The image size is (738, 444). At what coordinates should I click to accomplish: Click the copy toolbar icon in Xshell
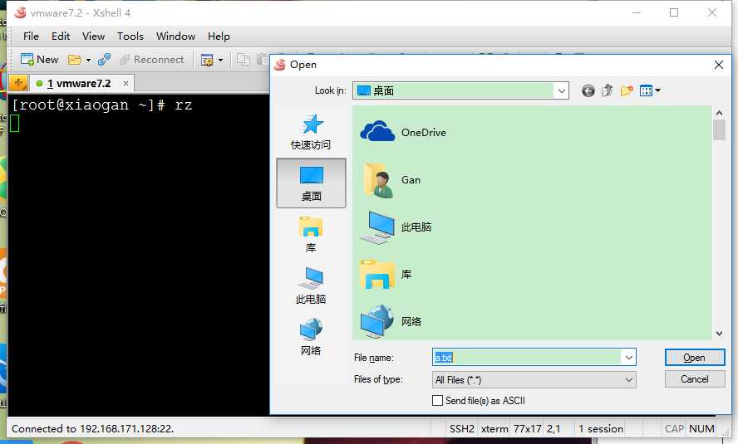point(243,60)
